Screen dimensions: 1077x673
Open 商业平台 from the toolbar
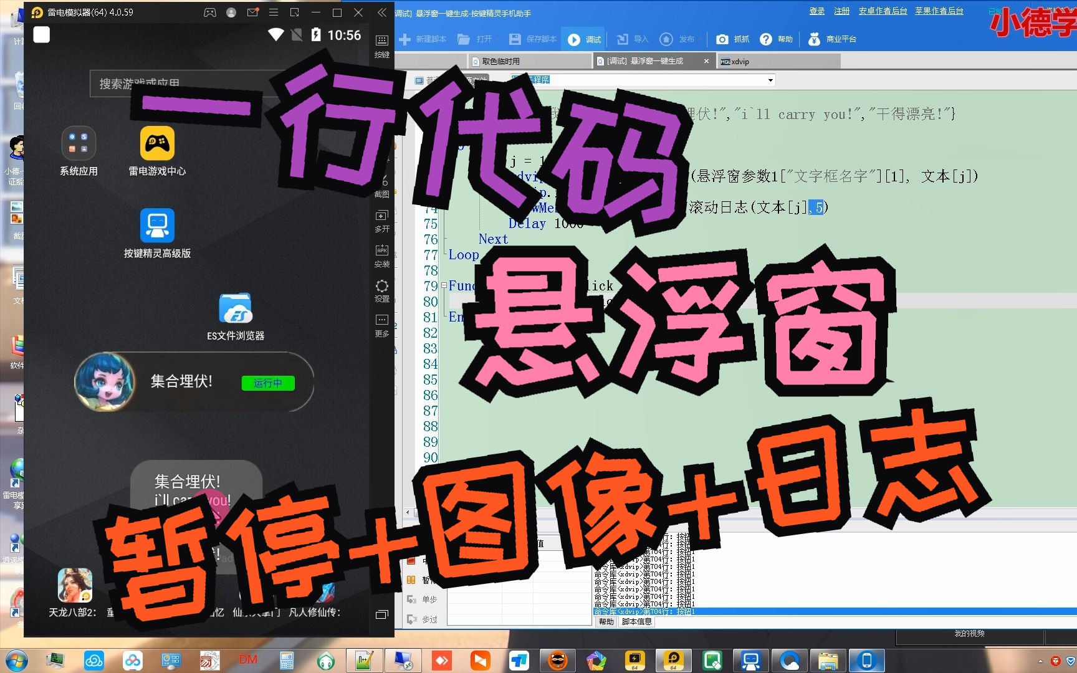(x=833, y=39)
